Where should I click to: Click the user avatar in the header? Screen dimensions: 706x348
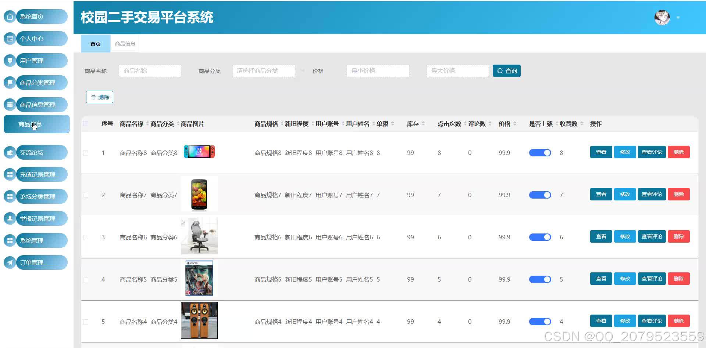(x=662, y=17)
